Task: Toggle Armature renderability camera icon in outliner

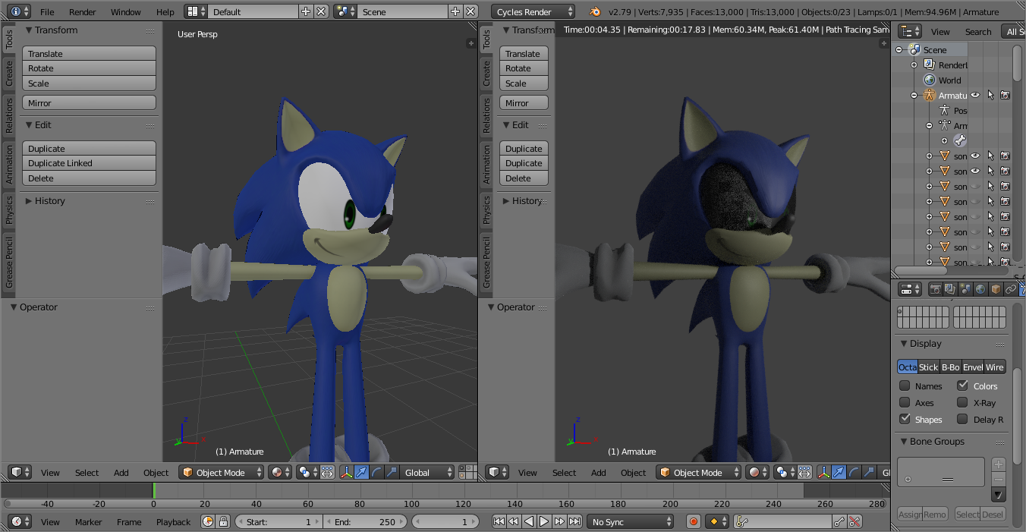Action: point(1005,95)
